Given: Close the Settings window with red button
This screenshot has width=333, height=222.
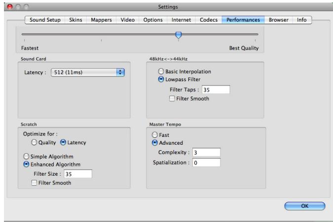Looking at the screenshot, I should [10, 7].
